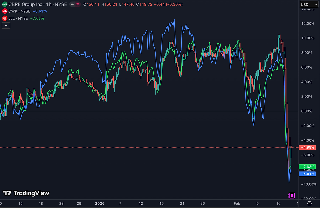
Task: Click the 29 date label on the time axis
Action: [x=79, y=204]
